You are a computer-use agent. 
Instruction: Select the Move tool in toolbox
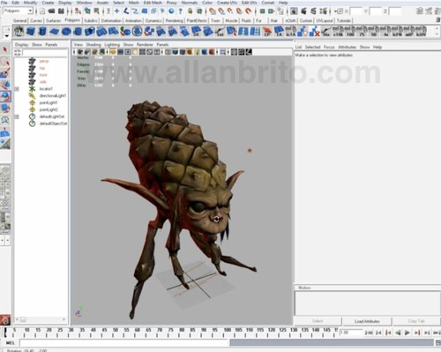tap(5, 85)
